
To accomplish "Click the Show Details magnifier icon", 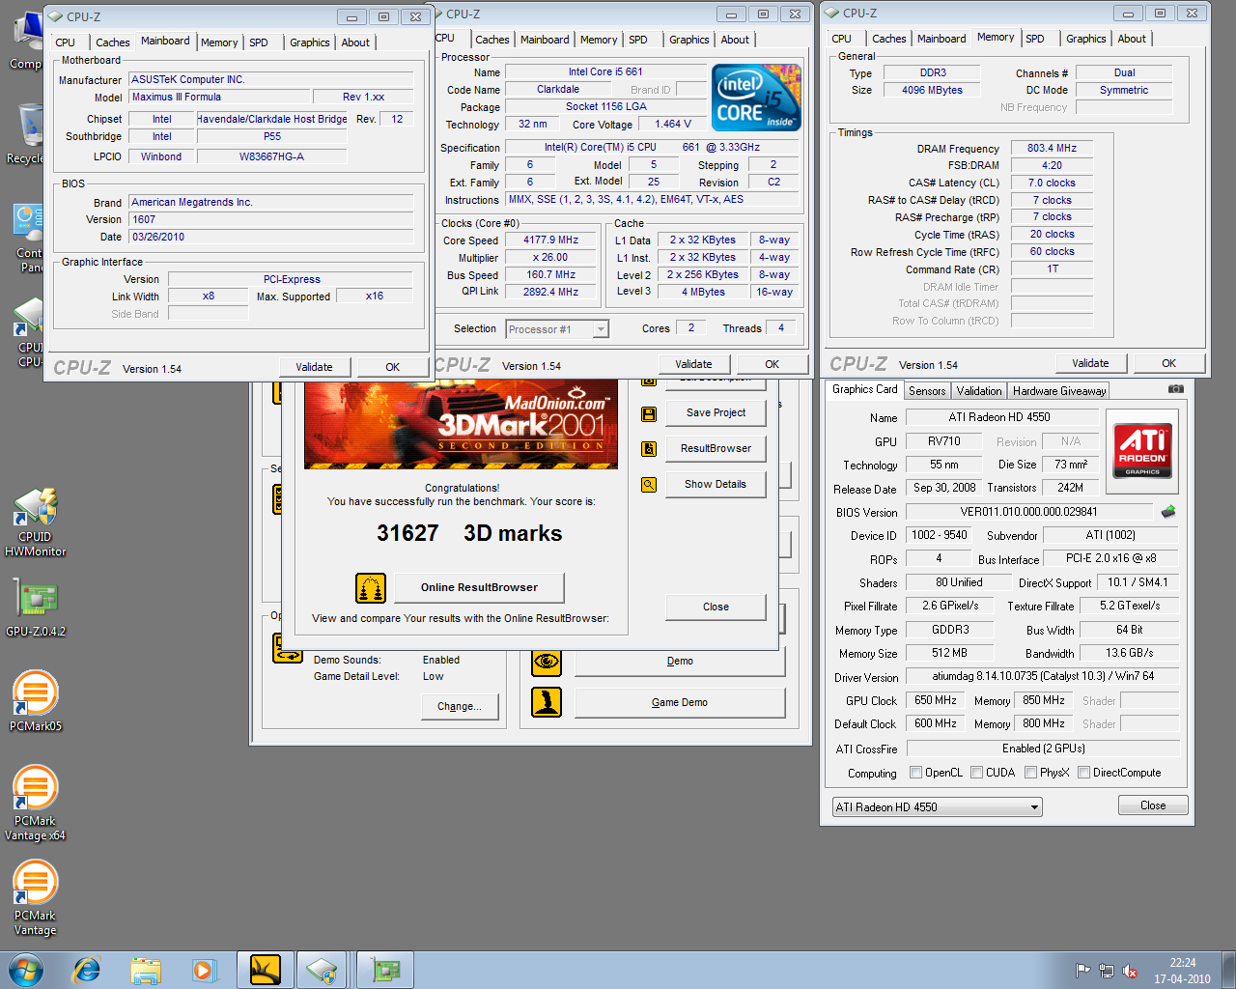I will coord(649,485).
